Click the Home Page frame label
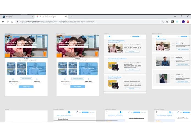191x136 pixels. tap(9, 34)
